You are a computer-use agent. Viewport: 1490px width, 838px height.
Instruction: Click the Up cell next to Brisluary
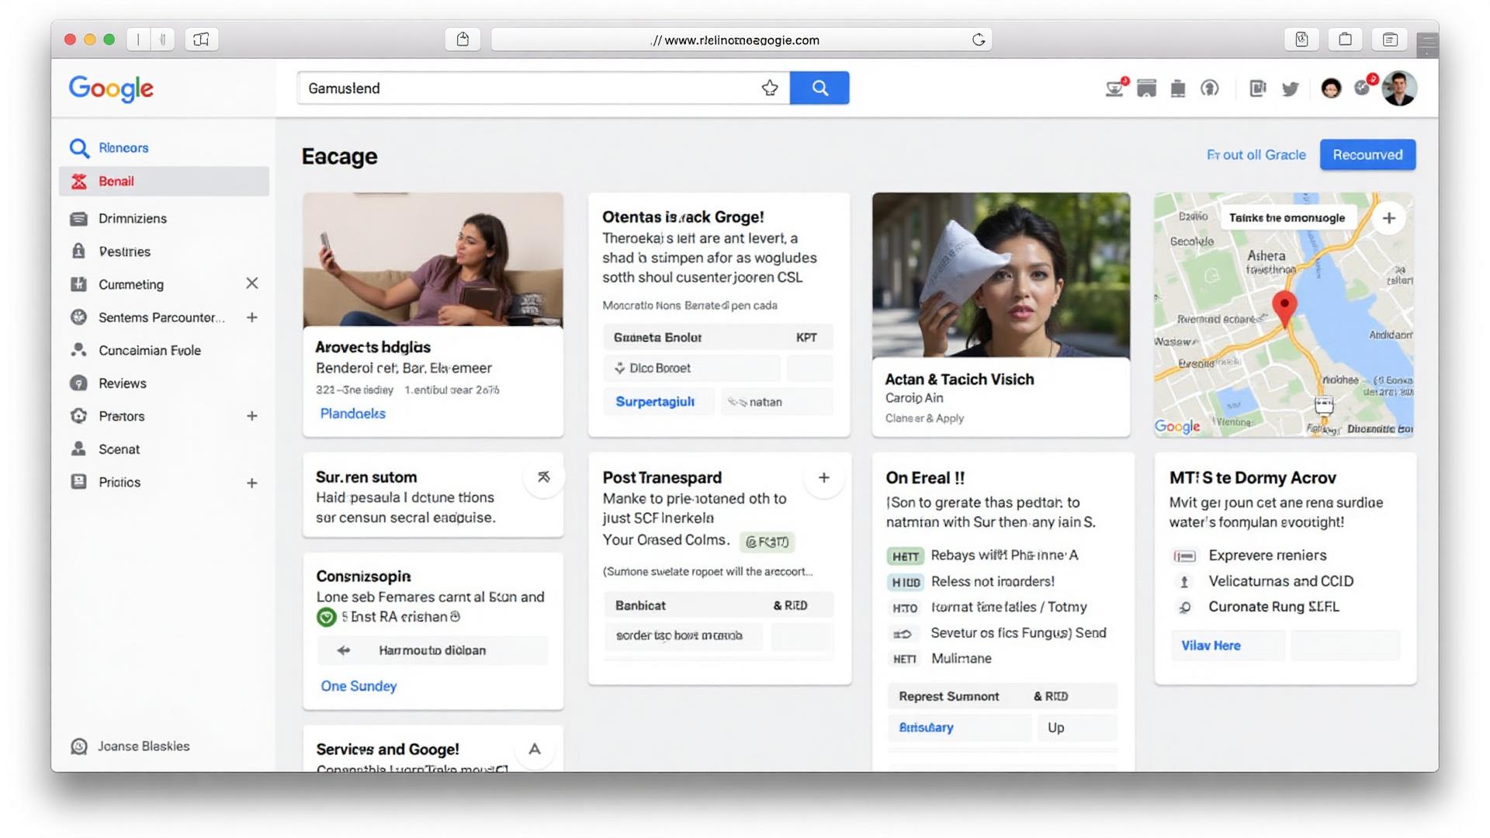click(x=1077, y=727)
